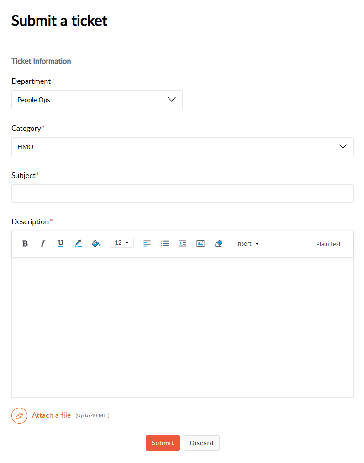
Task: Click the text alignment icon
Action: tap(147, 243)
